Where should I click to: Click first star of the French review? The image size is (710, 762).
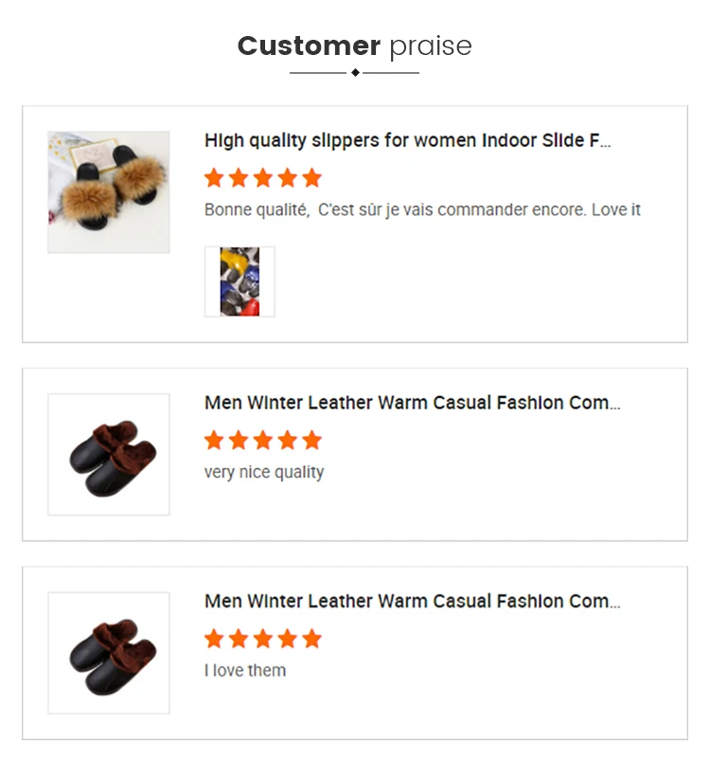coord(214,178)
